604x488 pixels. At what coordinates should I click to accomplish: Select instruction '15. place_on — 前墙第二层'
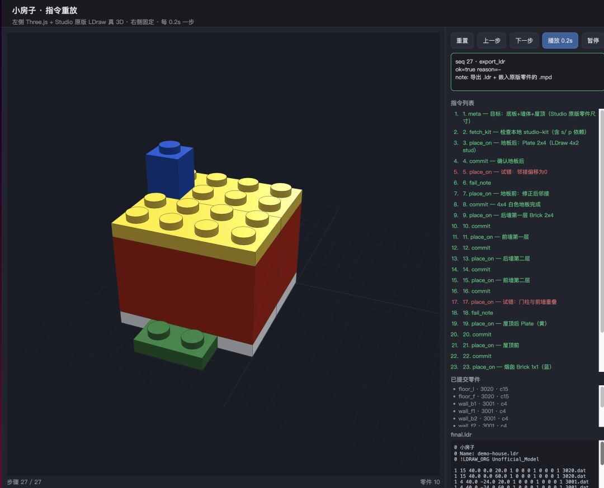[x=496, y=280]
